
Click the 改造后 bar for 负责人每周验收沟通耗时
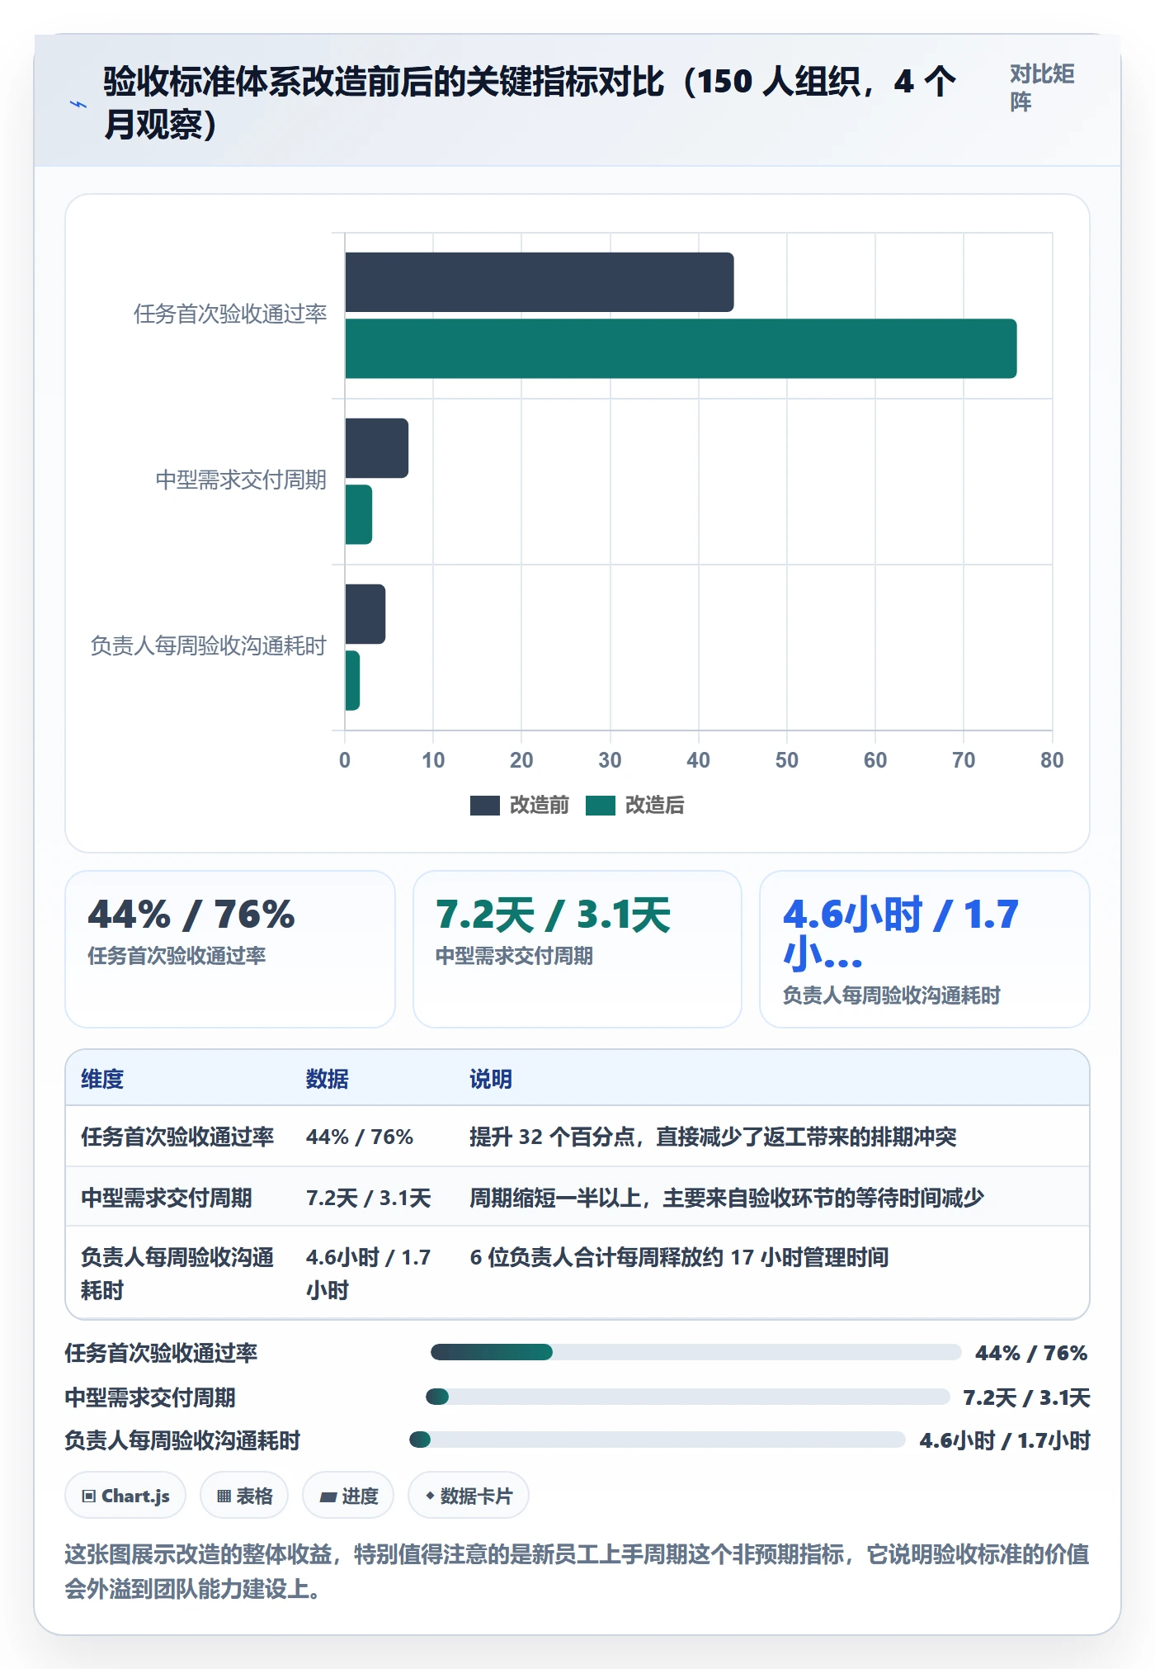352,680
